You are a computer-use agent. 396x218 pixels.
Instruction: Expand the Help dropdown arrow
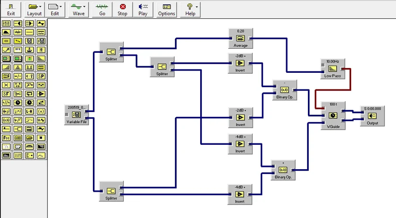(197, 7)
